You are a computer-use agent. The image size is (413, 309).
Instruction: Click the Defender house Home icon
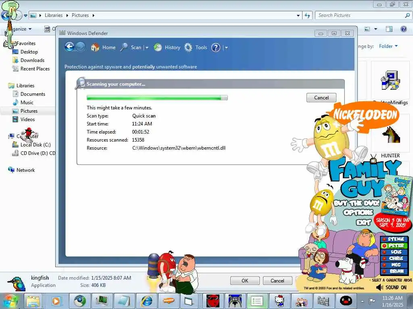coord(95,47)
